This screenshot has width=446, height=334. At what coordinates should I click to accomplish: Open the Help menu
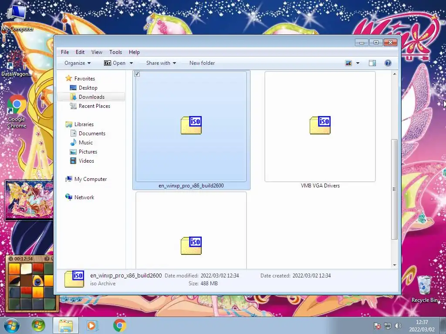(x=134, y=52)
